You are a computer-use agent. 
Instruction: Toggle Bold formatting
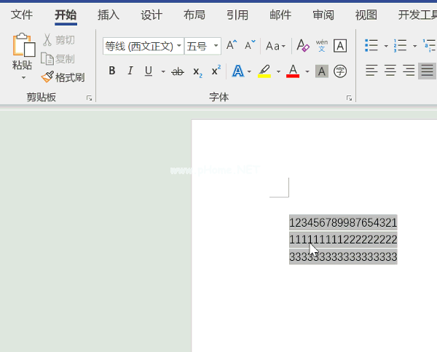(112, 71)
